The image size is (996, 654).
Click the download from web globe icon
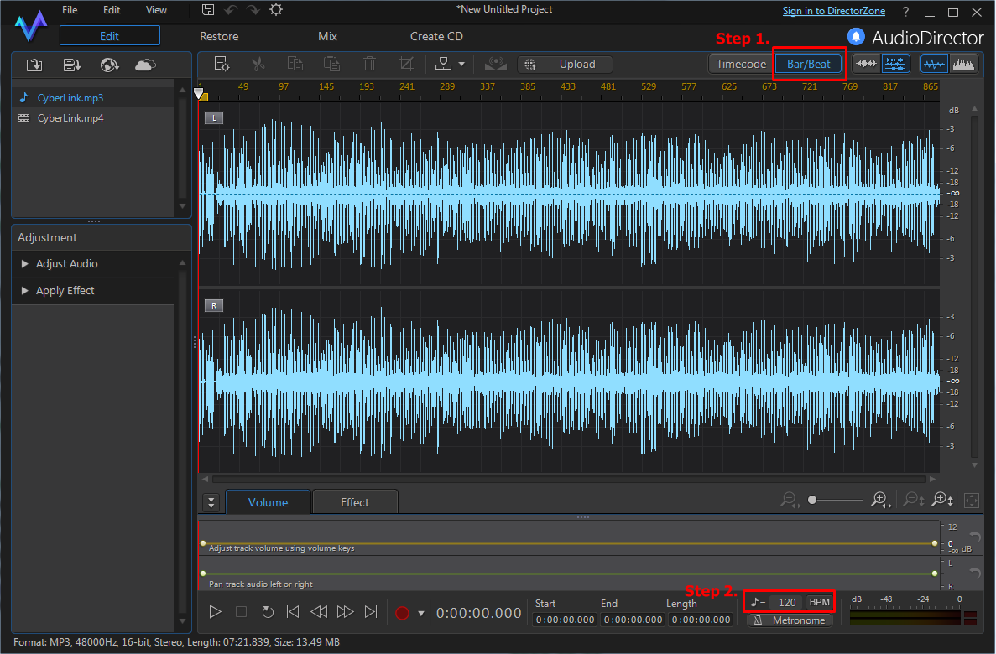pos(109,65)
